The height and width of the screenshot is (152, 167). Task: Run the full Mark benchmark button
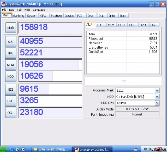click(x=11, y=28)
